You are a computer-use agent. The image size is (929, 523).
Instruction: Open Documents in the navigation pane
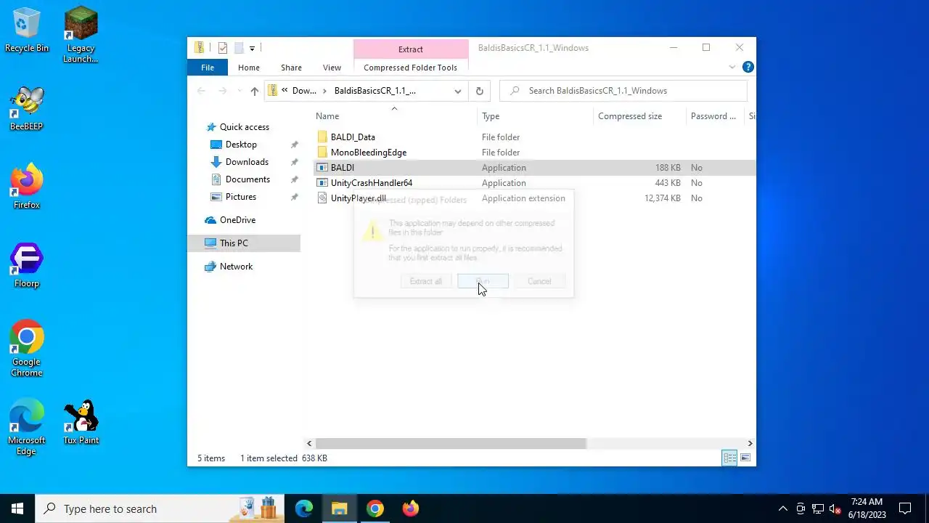pos(247,179)
